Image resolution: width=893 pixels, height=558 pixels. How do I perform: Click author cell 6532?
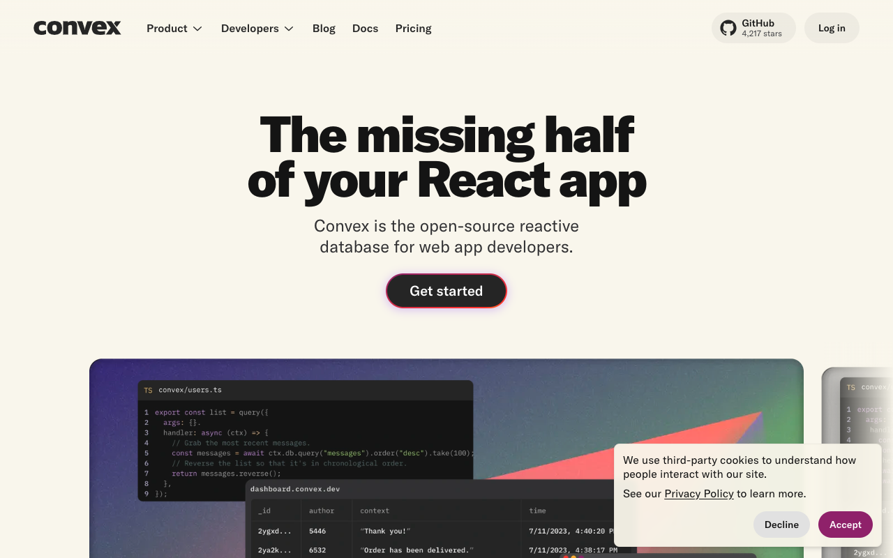coord(317,550)
